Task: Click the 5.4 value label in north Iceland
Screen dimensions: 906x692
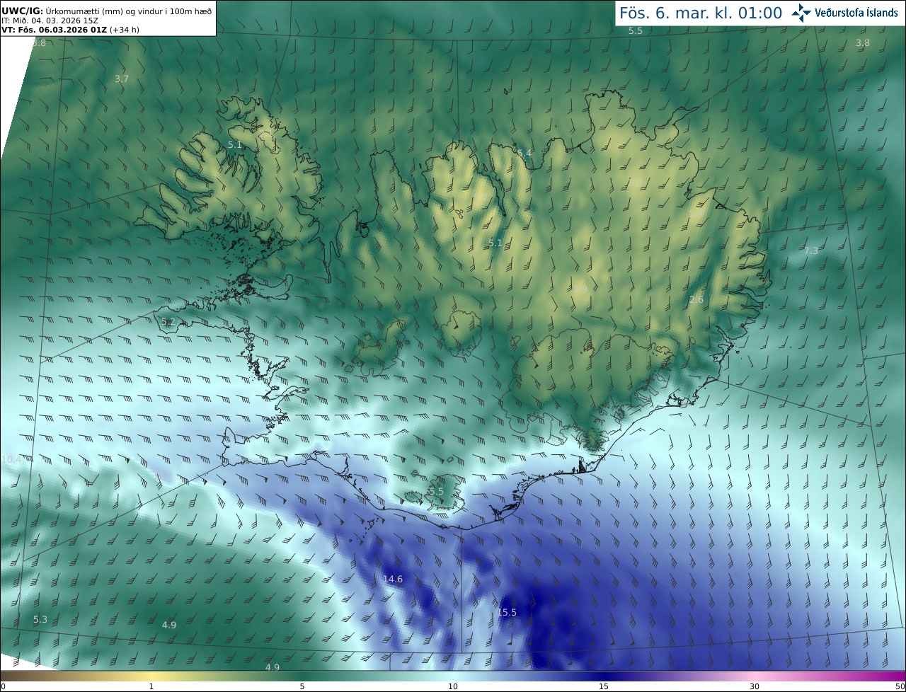Action: 524,153
